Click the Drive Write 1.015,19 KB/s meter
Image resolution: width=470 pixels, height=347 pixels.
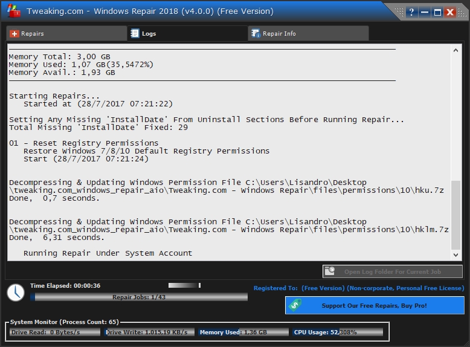click(149, 332)
